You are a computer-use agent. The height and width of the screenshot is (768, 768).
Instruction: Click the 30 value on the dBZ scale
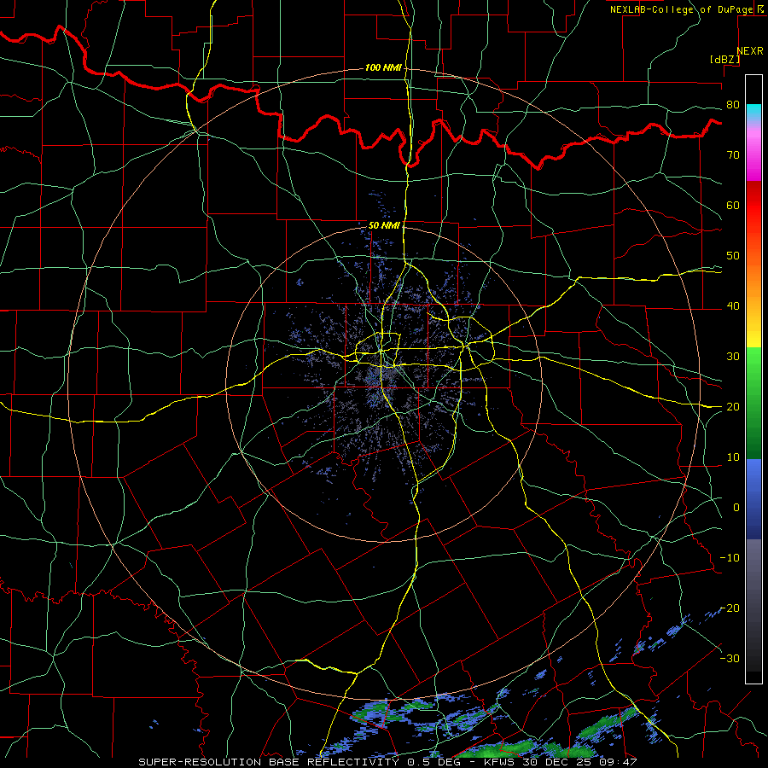pos(733,357)
